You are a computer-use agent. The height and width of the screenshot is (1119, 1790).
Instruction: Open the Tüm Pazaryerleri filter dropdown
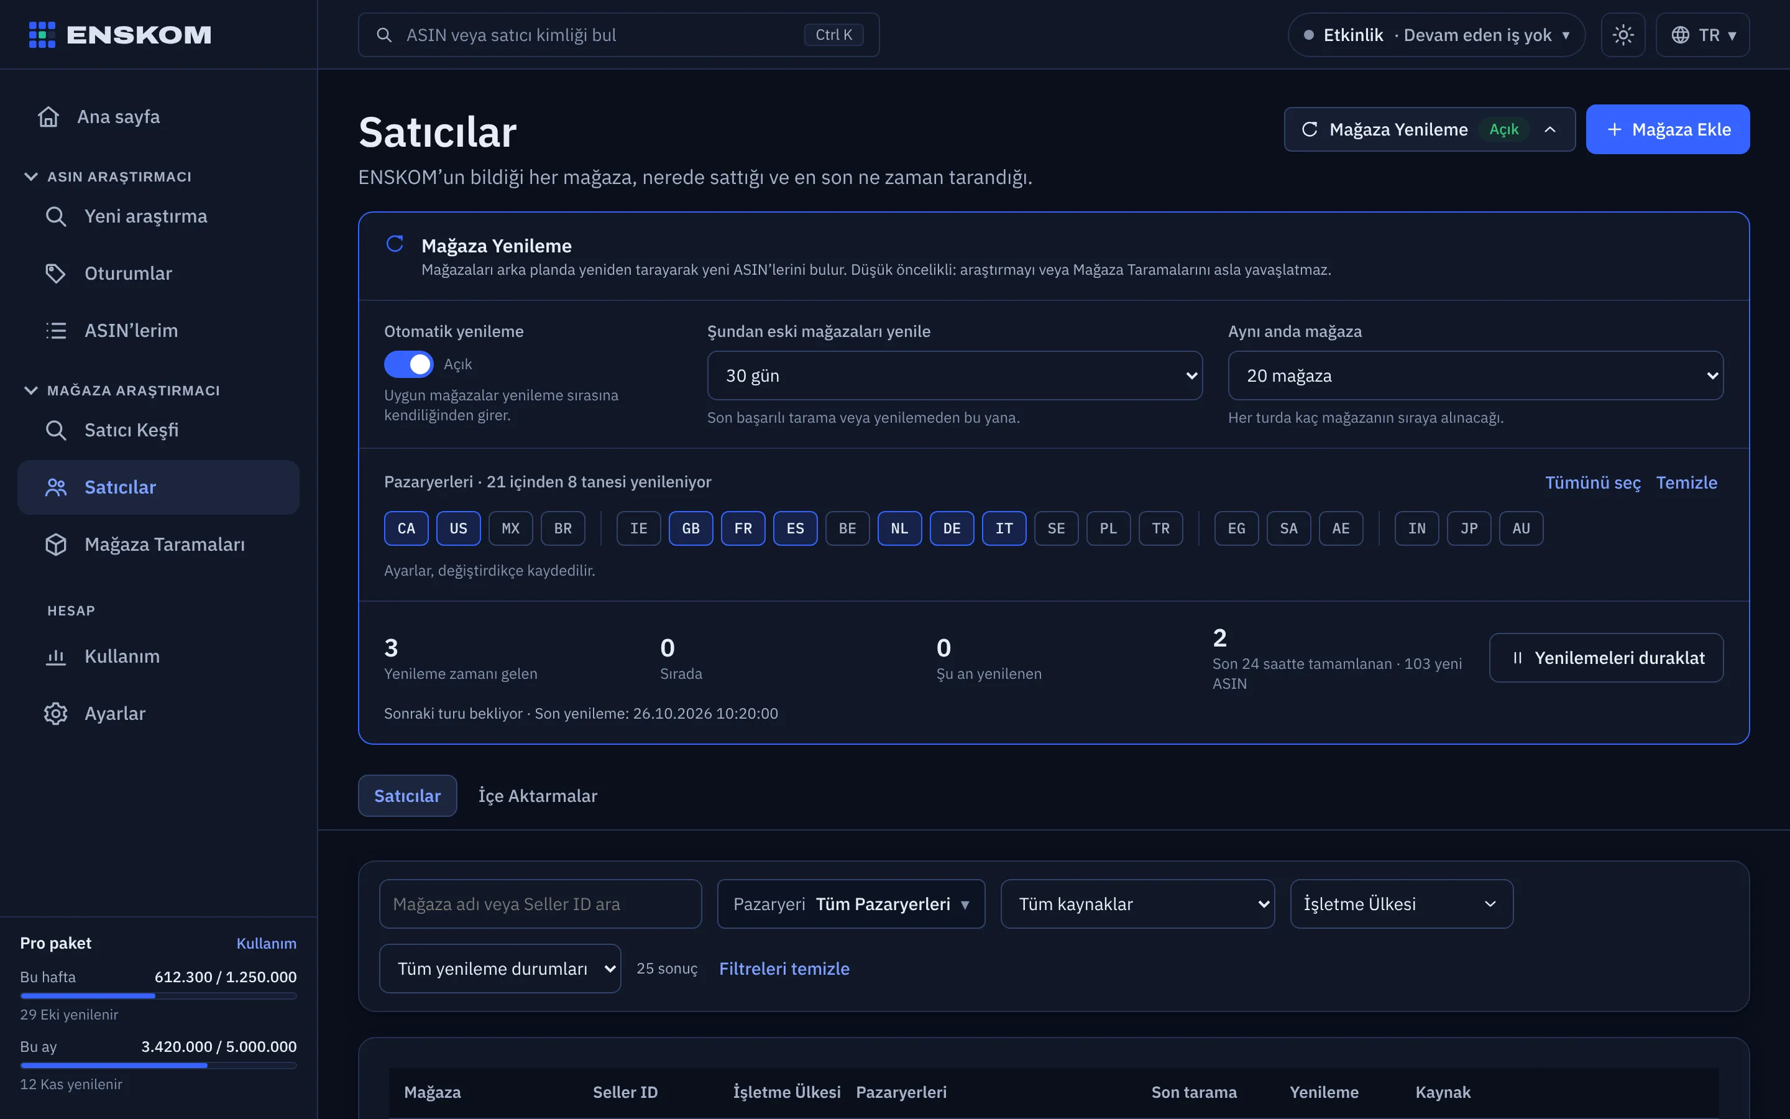(x=851, y=904)
